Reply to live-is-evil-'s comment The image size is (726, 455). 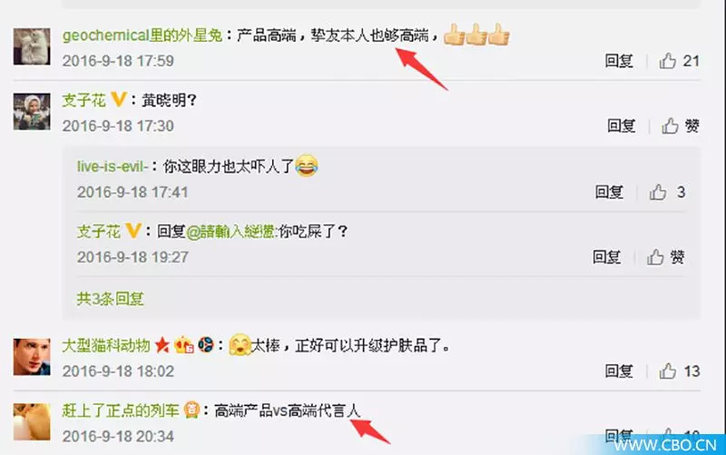609,192
